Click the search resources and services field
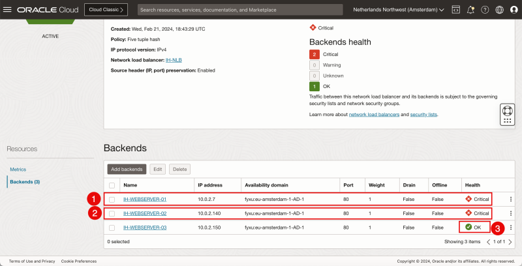522x266 pixels. 240,10
